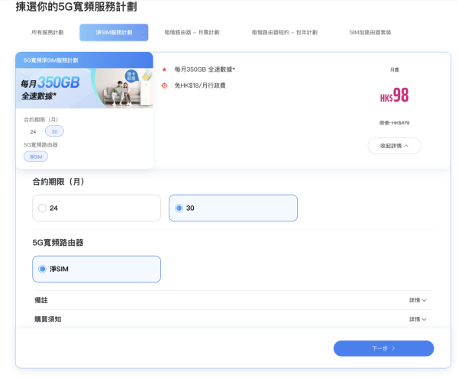Image resolution: width=458 pixels, height=378 pixels.
Task: Select the 淨SIM router radio option
Action: pyautogui.click(x=96, y=269)
